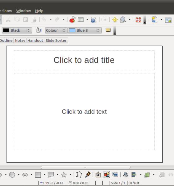Open the Gallery icon
Image resolution: width=174 pixels, height=186 pixels.
(x=115, y=174)
